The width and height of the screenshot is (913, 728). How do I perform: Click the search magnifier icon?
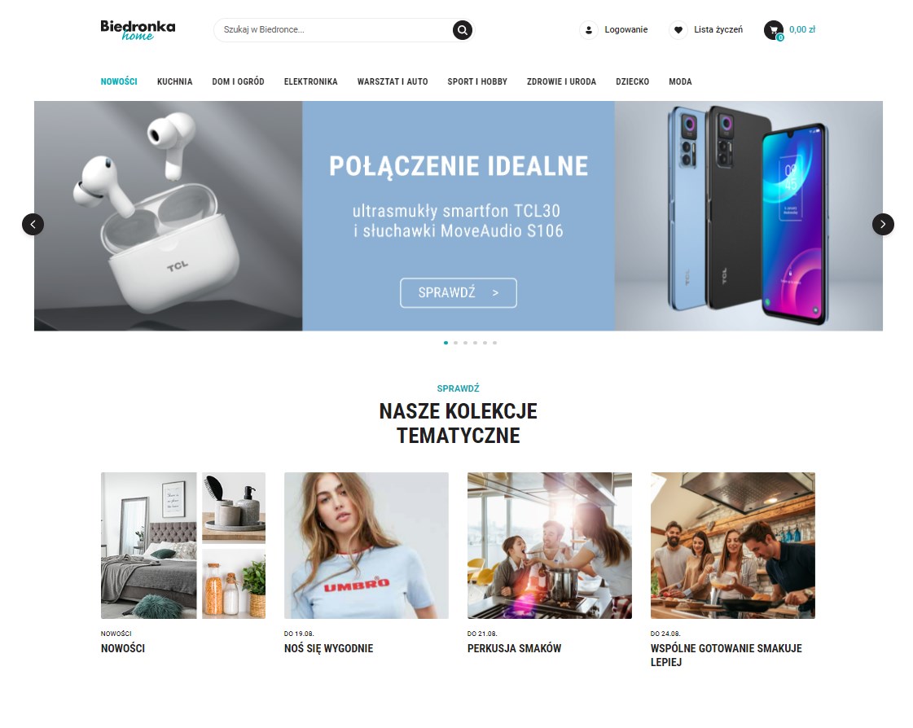[463, 29]
